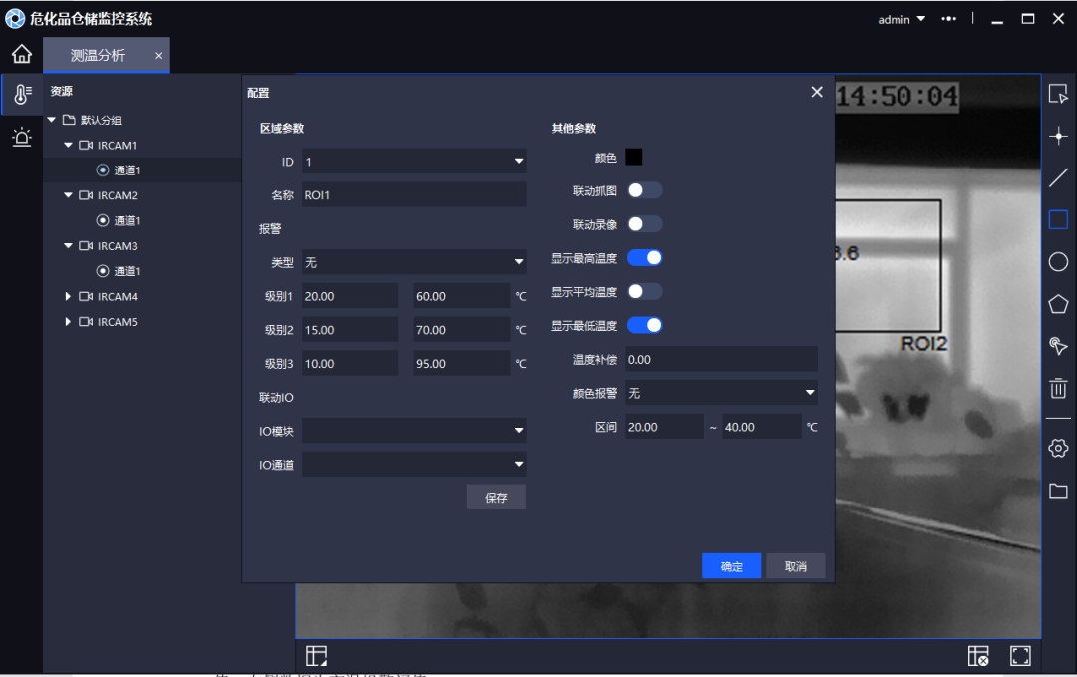Image resolution: width=1077 pixels, height=677 pixels.
Task: Select the point measurement tool
Action: coord(1058,135)
